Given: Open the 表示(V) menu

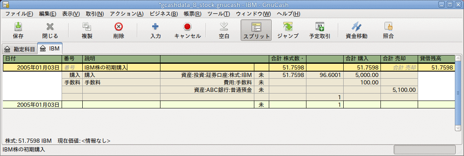Looking at the screenshot, I should point(71,14).
